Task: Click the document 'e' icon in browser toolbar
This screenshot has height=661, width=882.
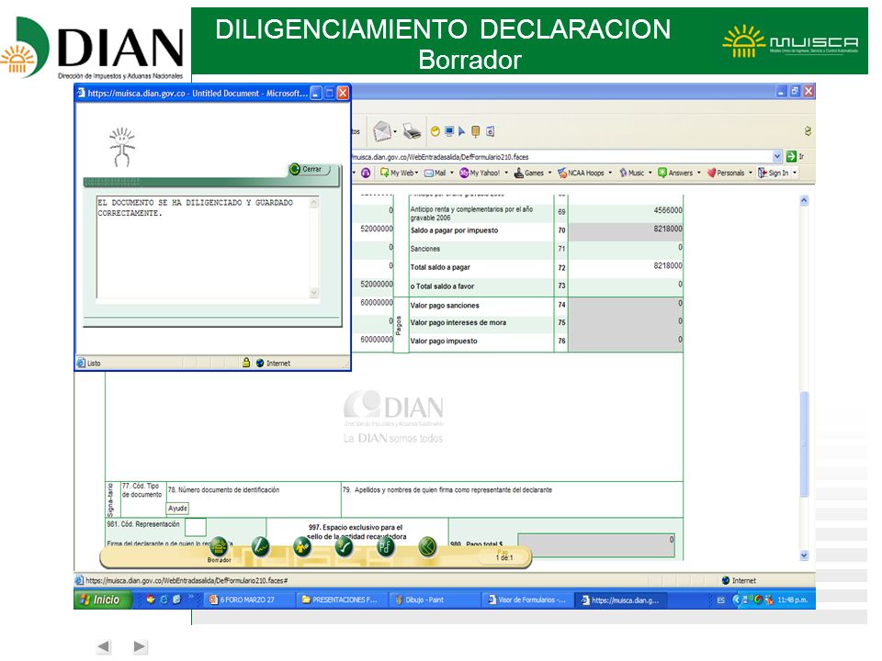Action: (x=491, y=131)
